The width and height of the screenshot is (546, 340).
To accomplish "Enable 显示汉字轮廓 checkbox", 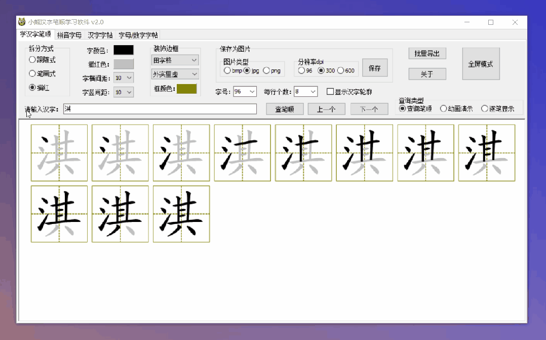I will pos(349,92).
